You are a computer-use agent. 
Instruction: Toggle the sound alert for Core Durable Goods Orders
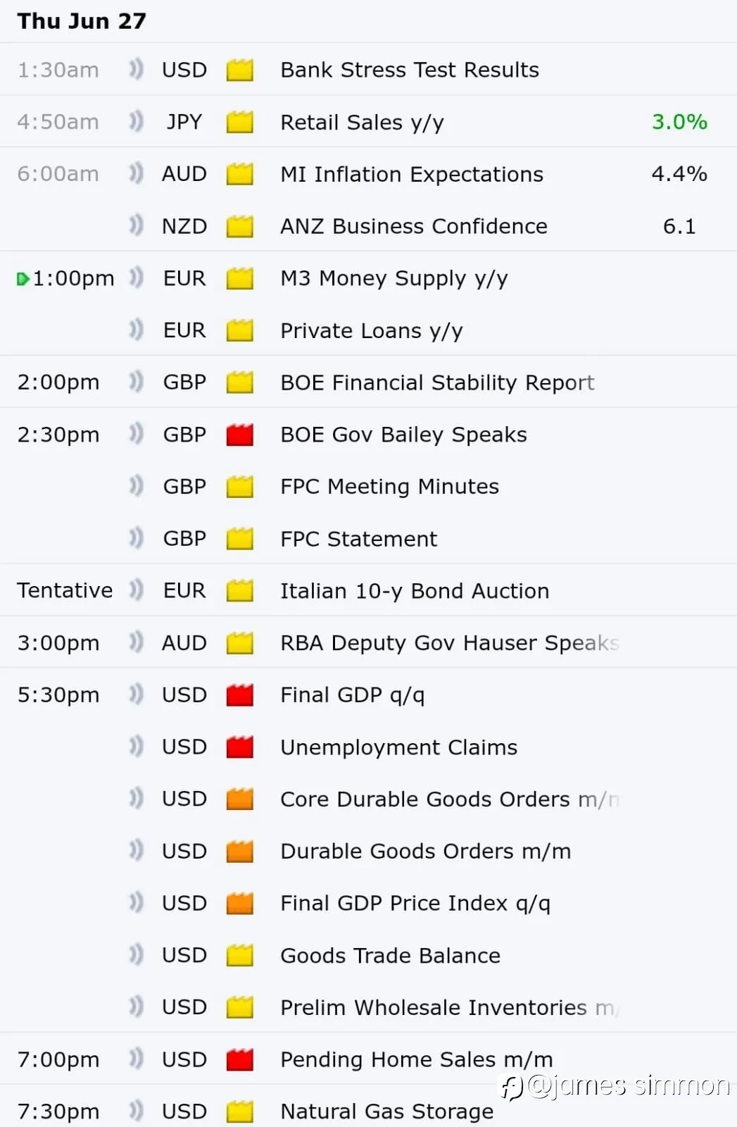137,798
